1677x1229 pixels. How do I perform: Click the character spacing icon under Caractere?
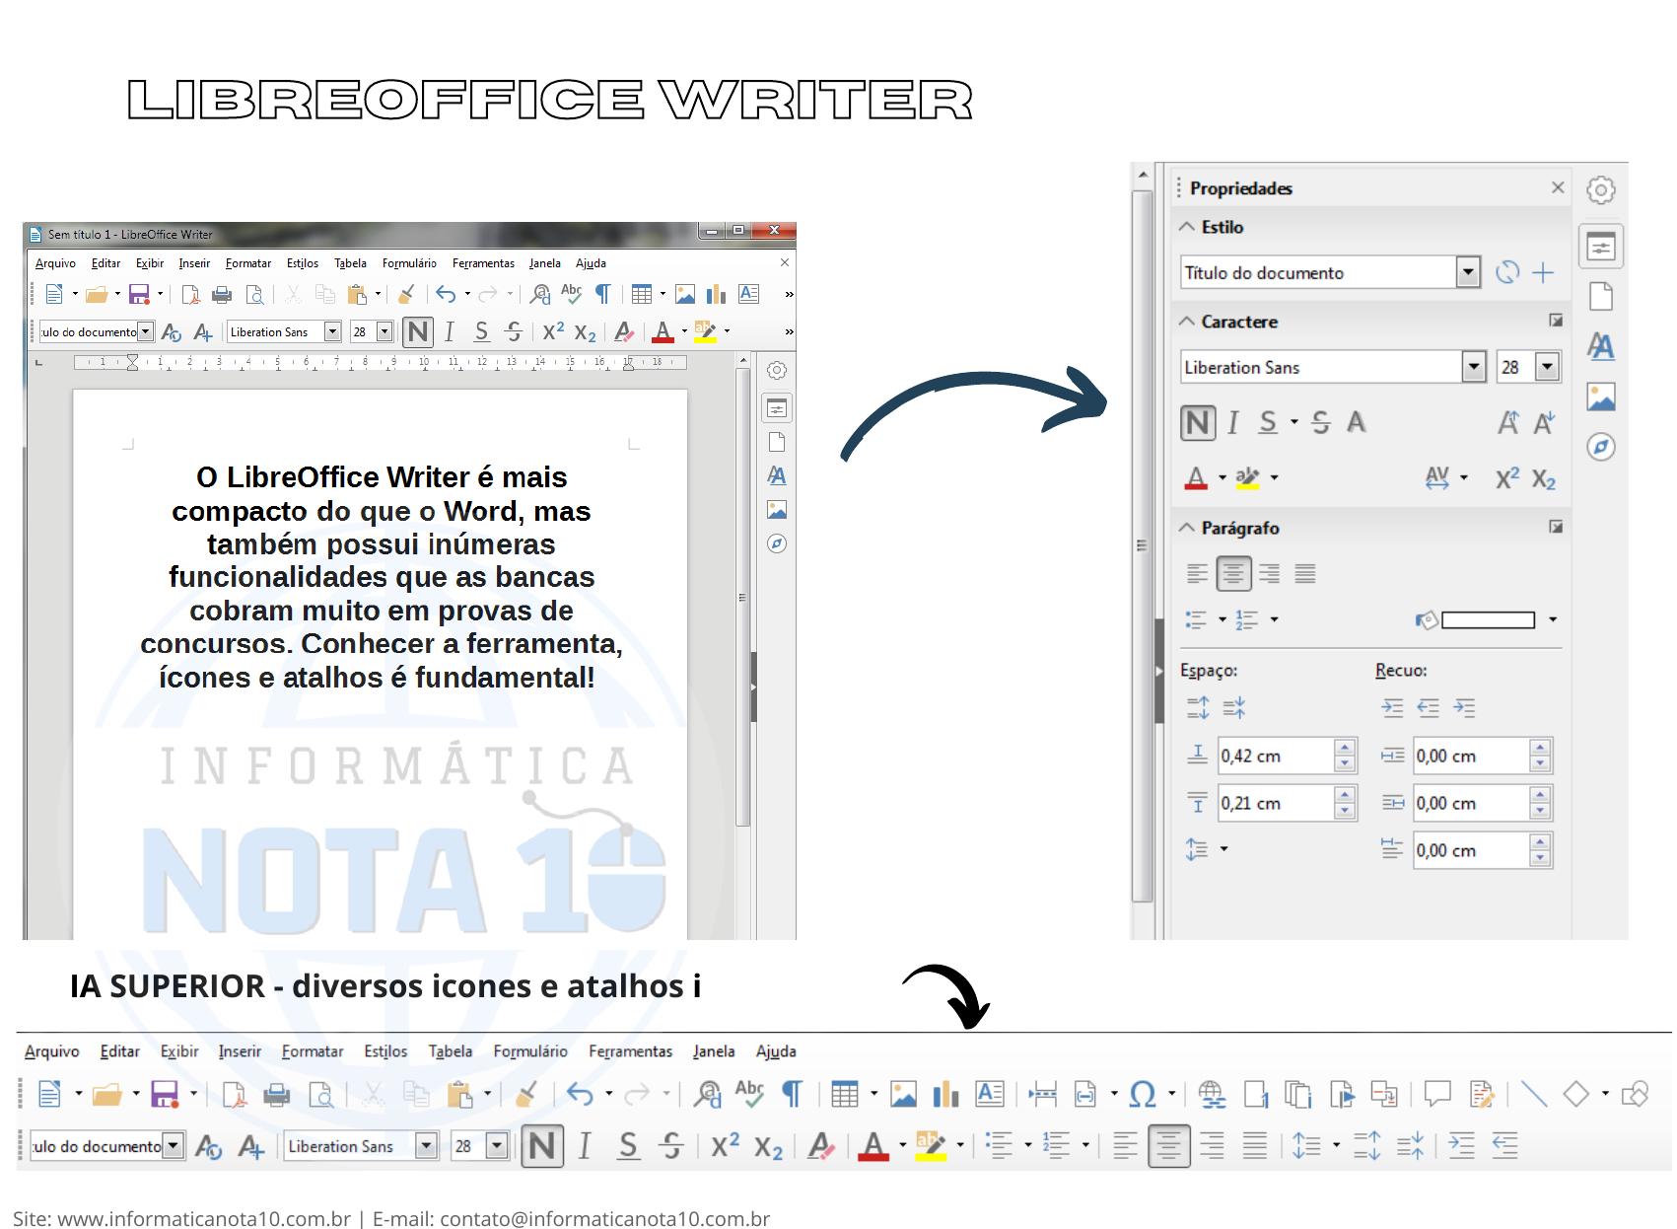point(1437,478)
